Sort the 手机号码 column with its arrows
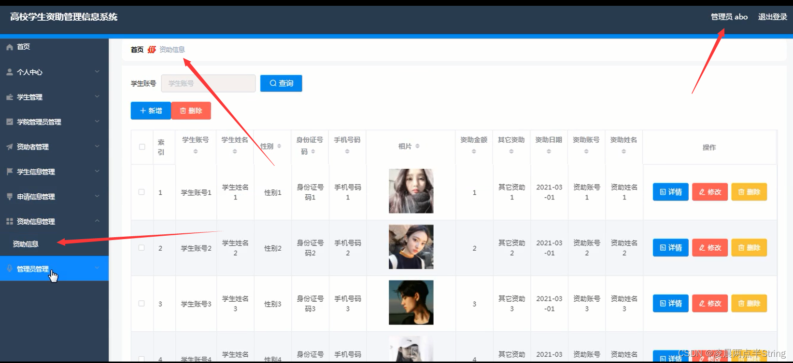Viewport: 793px width, 363px height. (347, 151)
